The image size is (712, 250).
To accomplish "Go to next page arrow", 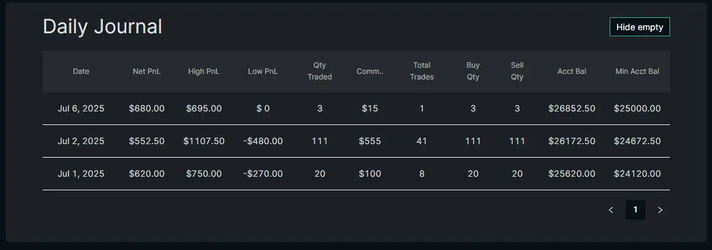I will (x=660, y=210).
